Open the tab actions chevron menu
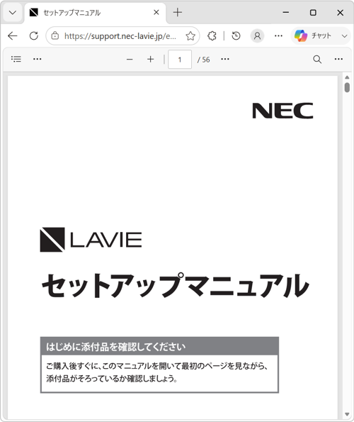 click(x=12, y=13)
